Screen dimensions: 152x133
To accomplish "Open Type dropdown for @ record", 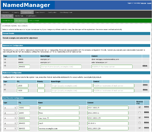I will 10,108.
